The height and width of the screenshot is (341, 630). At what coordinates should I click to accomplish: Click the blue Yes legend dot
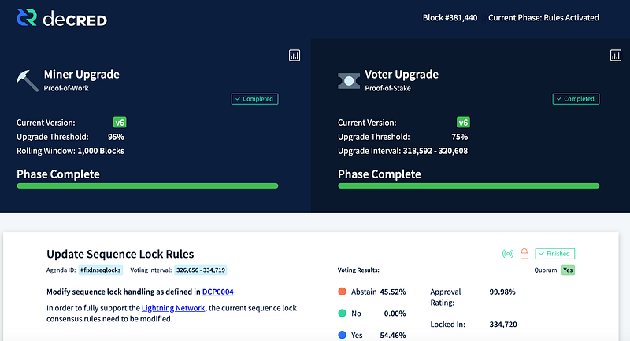[x=343, y=335]
